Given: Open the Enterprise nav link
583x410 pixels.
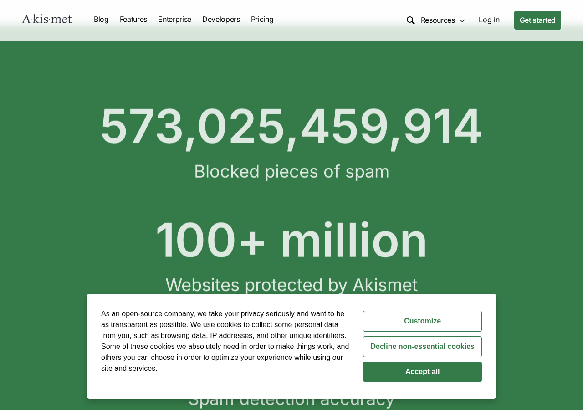Looking at the screenshot, I should [x=174, y=20].
